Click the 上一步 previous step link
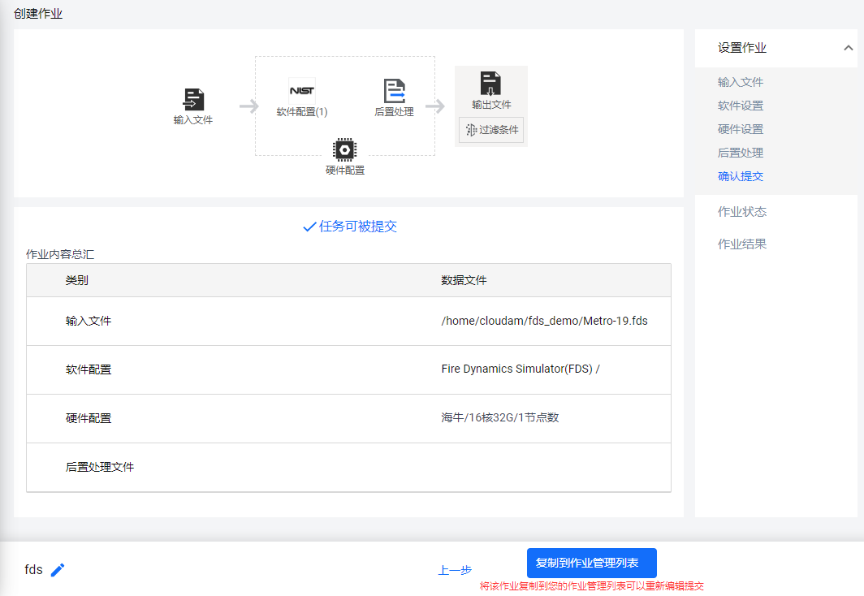Screen dimensions: 864x596 (455, 570)
